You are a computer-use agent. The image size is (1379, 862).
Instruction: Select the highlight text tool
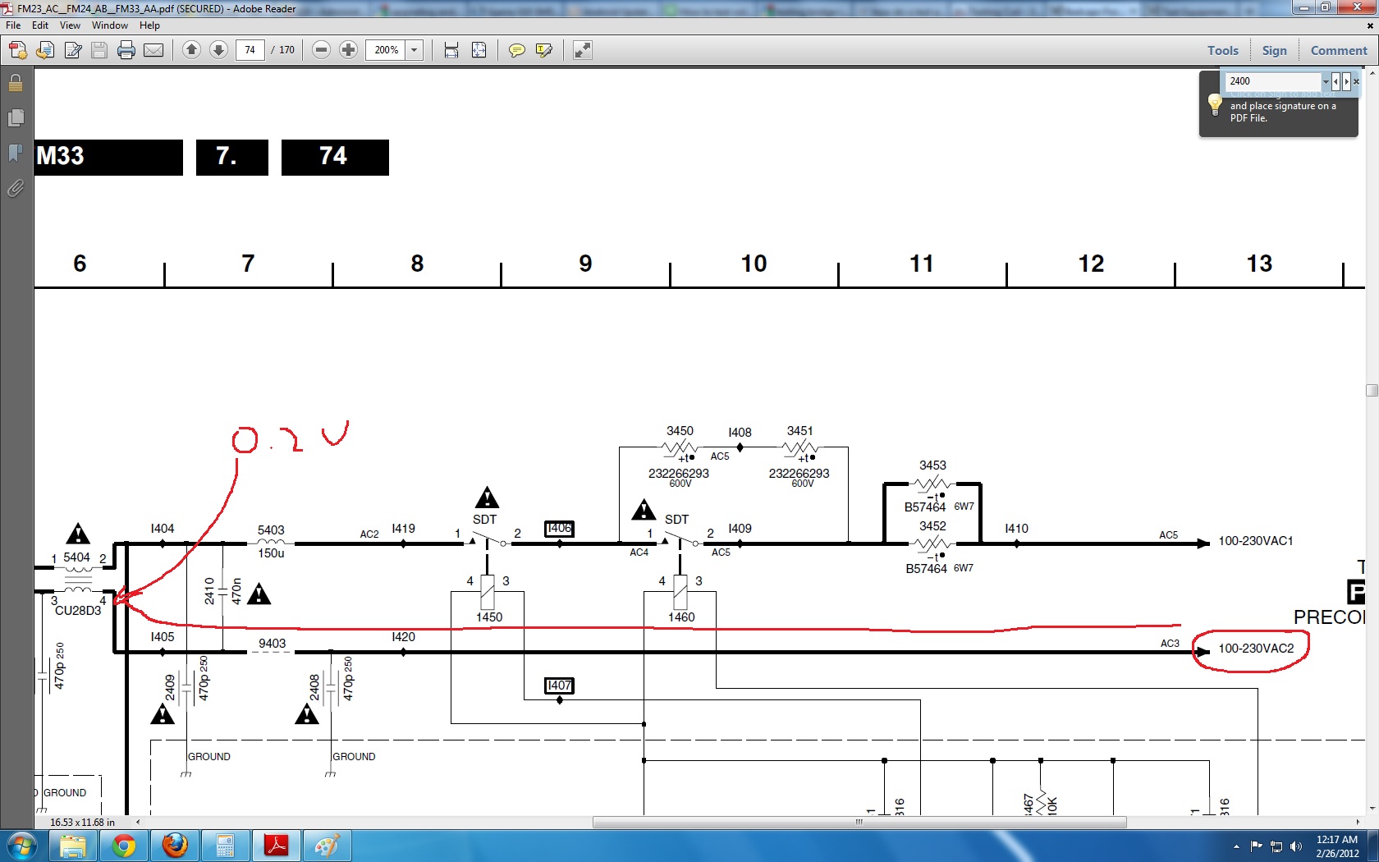click(543, 50)
